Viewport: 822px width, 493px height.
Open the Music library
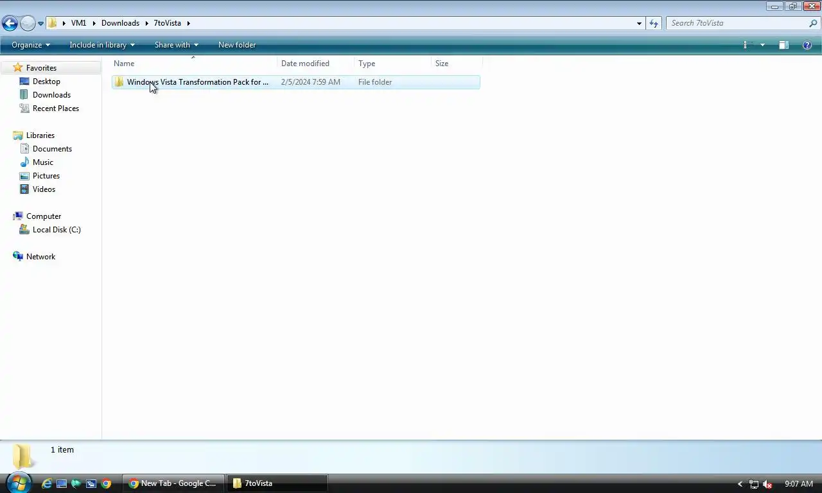(x=43, y=162)
